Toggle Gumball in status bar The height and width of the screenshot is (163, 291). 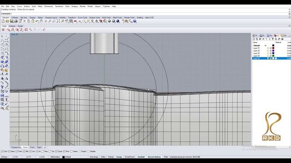coord(141,157)
